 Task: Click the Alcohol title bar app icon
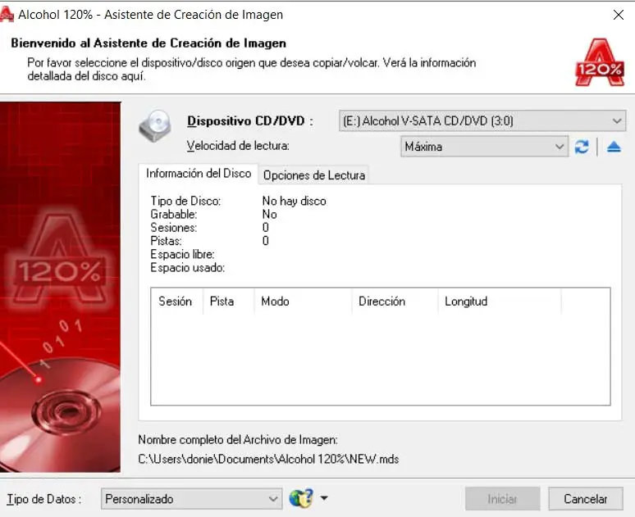click(x=7, y=15)
